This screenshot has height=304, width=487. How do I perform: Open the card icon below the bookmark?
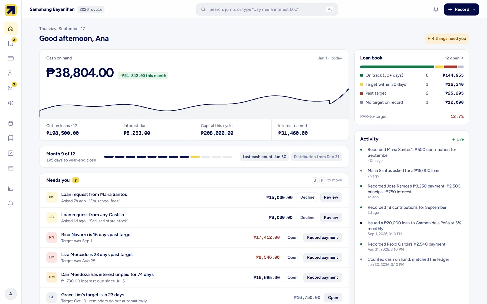(x=11, y=58)
